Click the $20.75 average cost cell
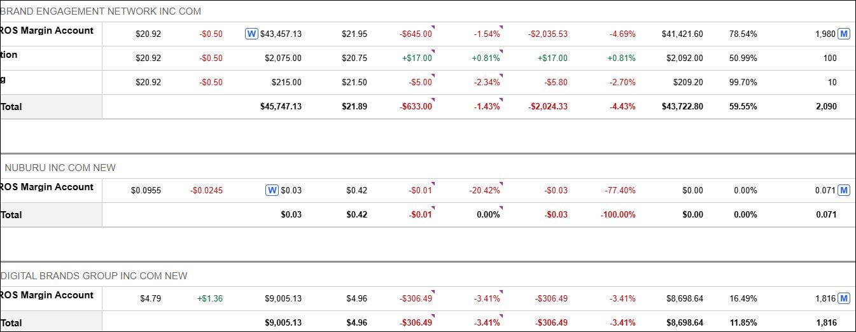856x332 pixels. 354,58
